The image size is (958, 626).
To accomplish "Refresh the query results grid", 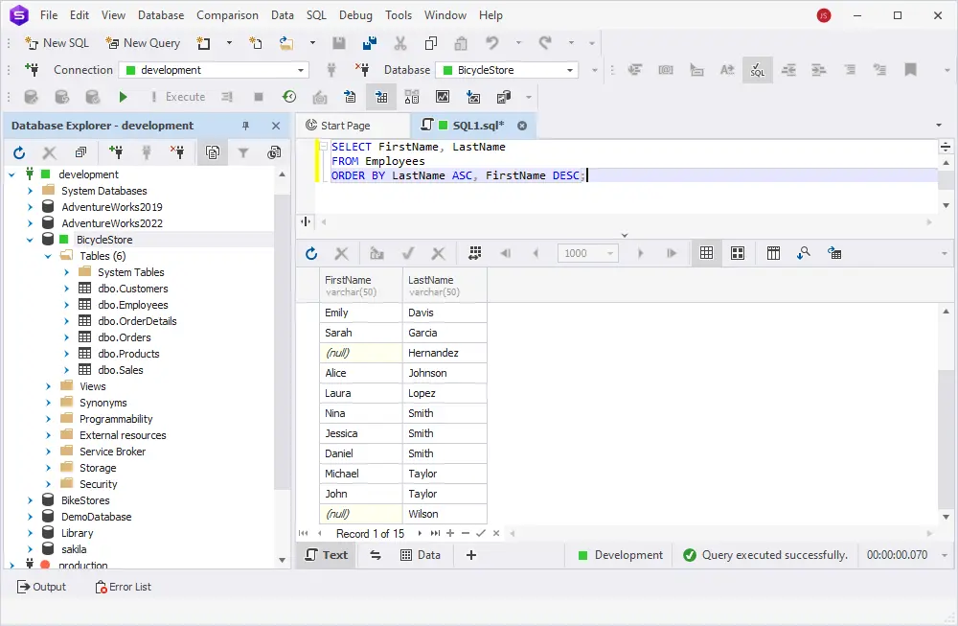I will pos(310,253).
